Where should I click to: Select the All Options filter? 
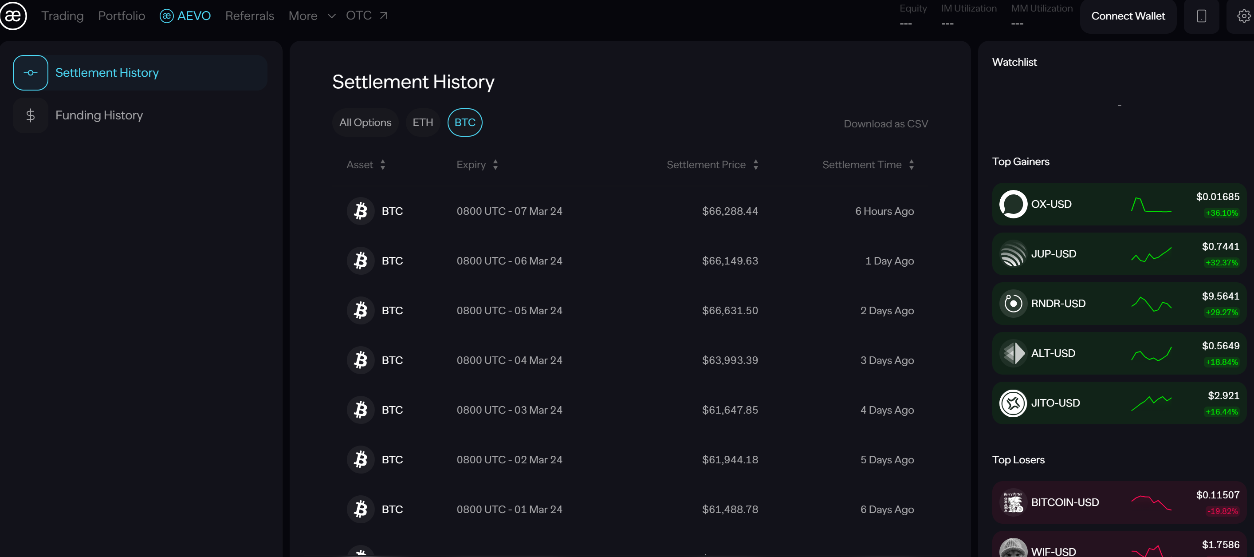[365, 122]
